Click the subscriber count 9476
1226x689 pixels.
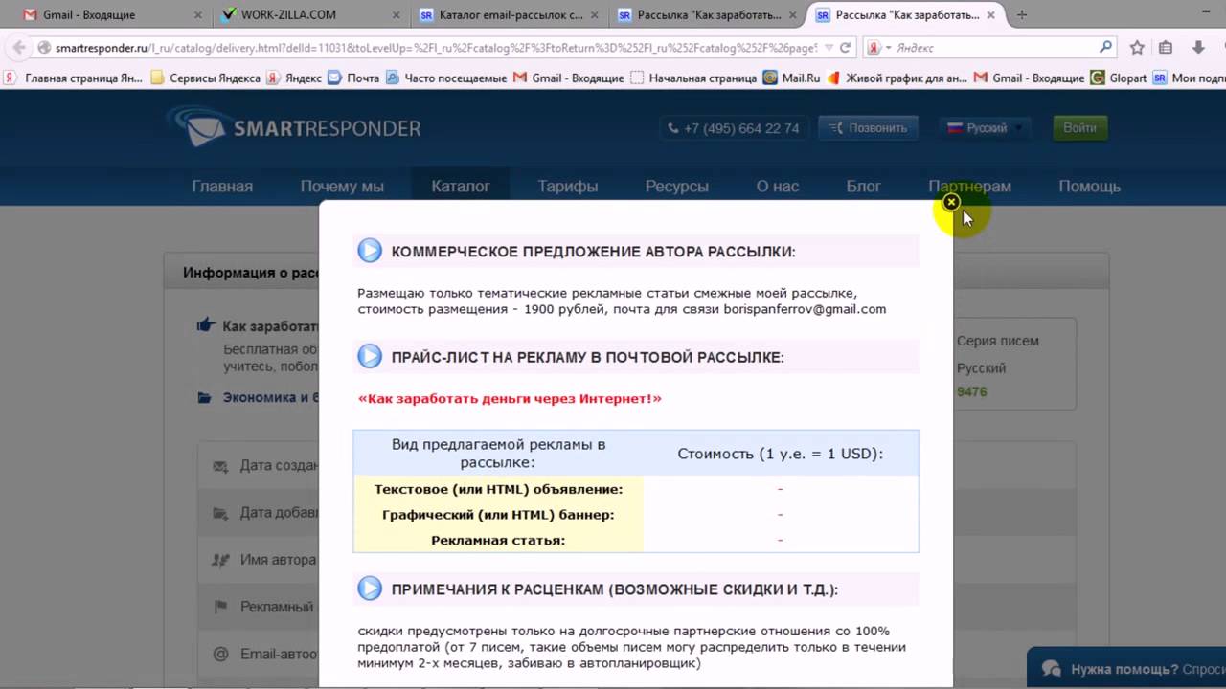point(971,391)
